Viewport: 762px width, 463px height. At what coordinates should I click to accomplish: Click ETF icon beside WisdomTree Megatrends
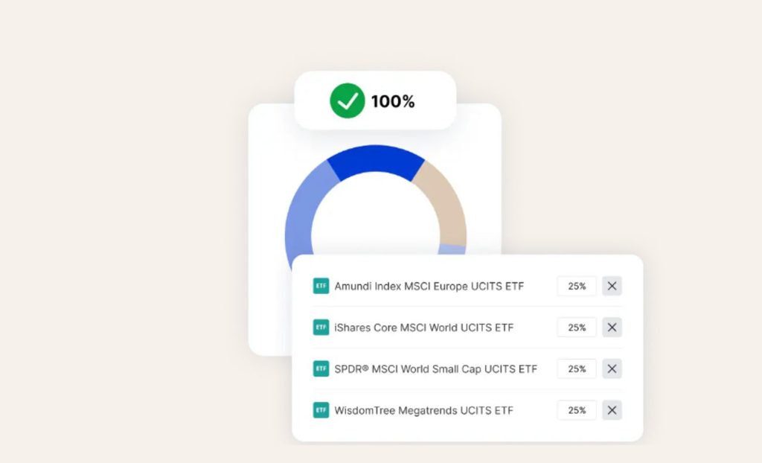click(x=321, y=410)
